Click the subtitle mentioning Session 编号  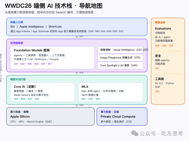[49, 12]
